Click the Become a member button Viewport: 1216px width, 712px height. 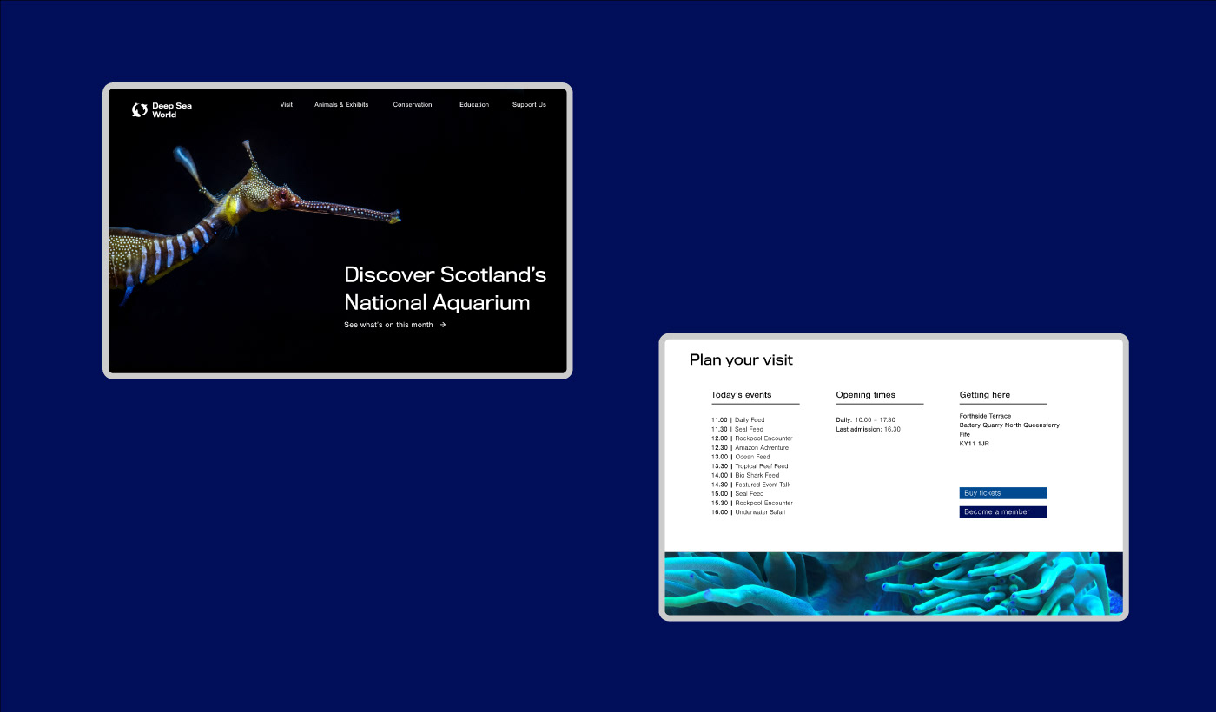[1003, 512]
